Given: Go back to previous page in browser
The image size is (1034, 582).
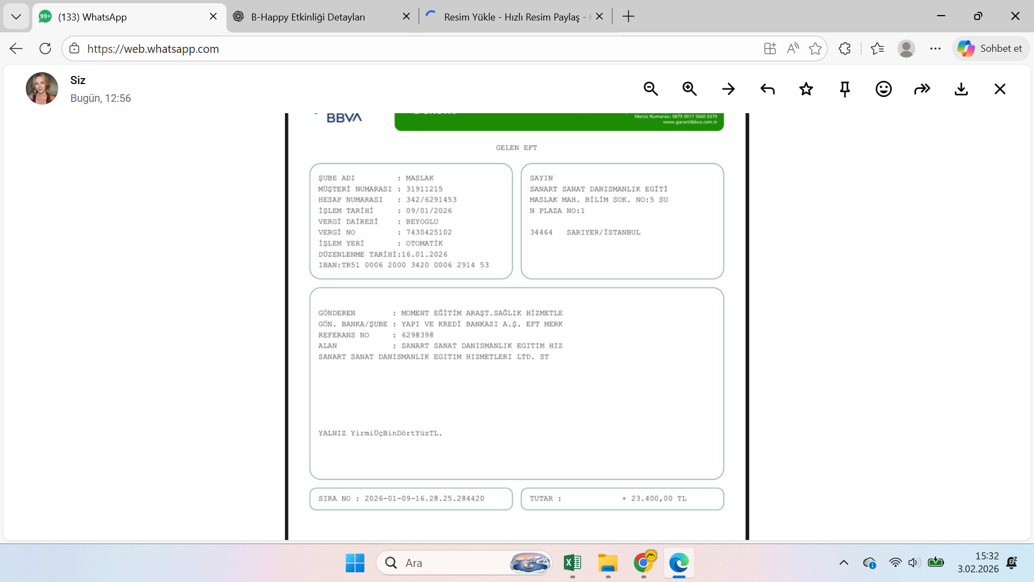Looking at the screenshot, I should tap(16, 48).
